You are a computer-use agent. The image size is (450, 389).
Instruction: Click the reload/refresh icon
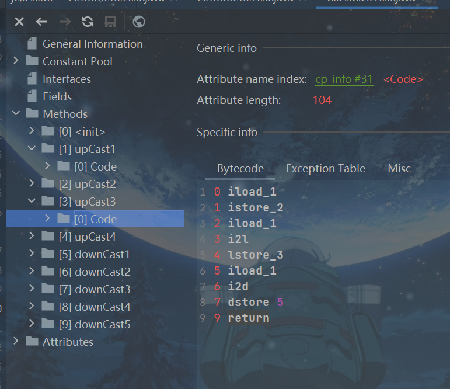coord(88,22)
